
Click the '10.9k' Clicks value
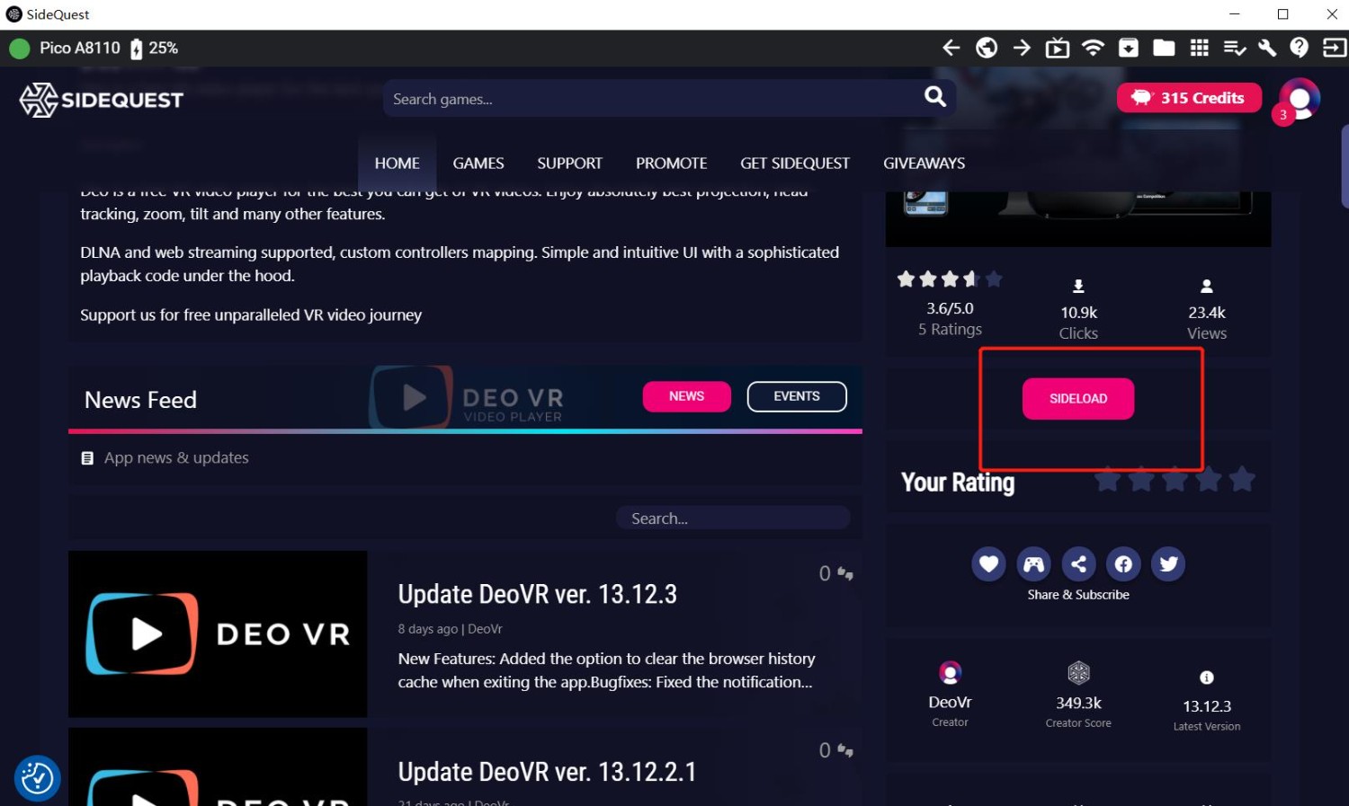click(x=1078, y=313)
